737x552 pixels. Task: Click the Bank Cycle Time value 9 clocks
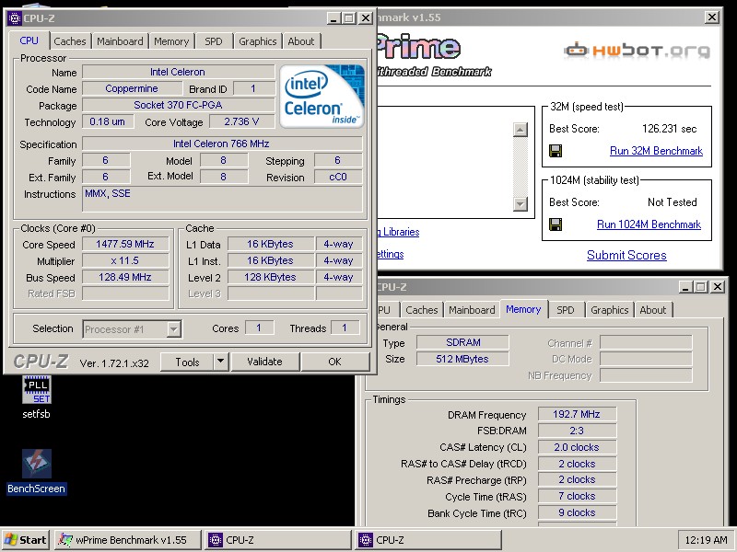(577, 512)
